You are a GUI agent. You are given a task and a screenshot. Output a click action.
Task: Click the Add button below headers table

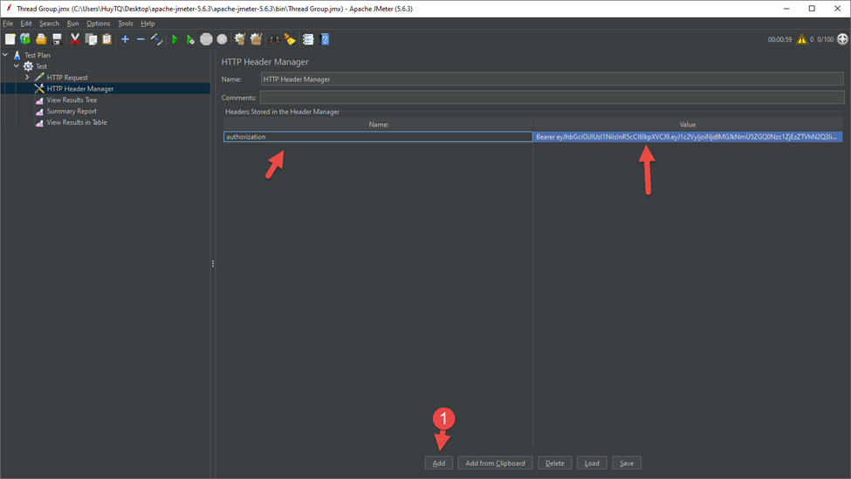[x=438, y=463]
